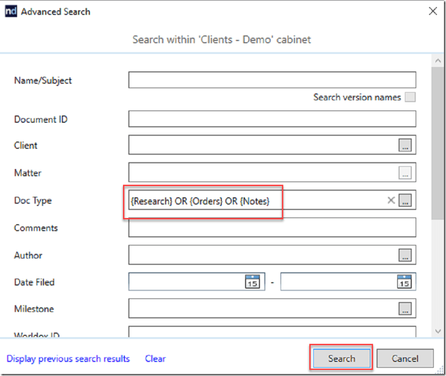This screenshot has height=376, width=446.
Task: Open the Doc Type lookup browser
Action: 406,200
